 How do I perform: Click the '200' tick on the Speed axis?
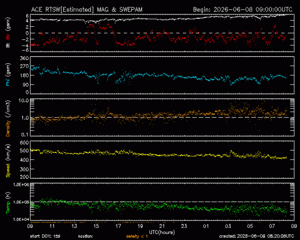click(24, 177)
